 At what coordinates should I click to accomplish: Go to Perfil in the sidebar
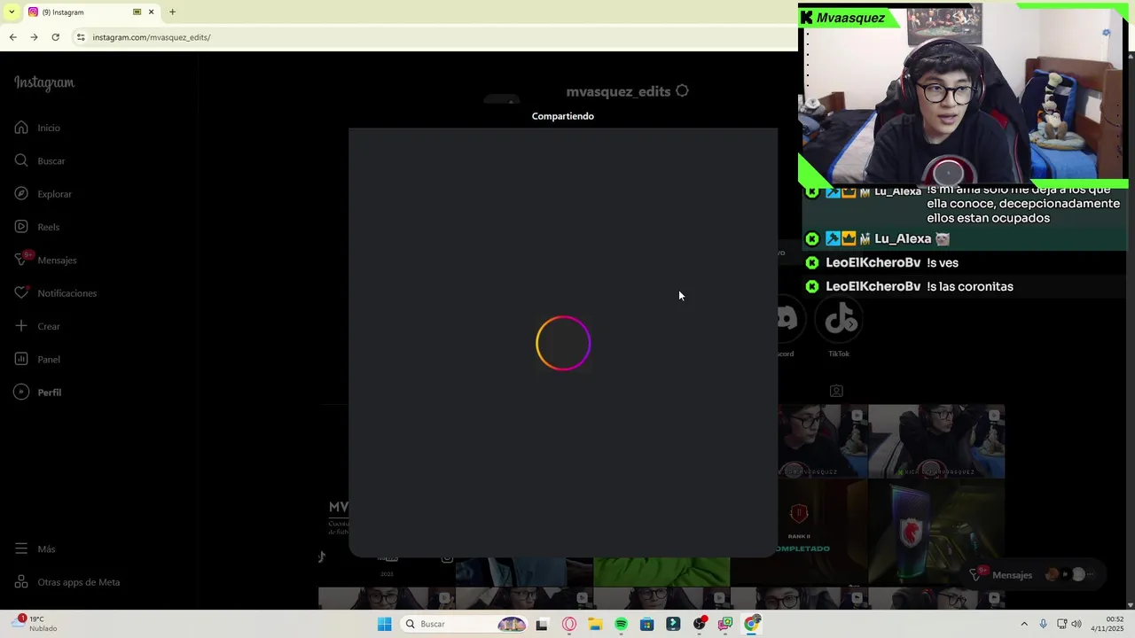click(37, 393)
